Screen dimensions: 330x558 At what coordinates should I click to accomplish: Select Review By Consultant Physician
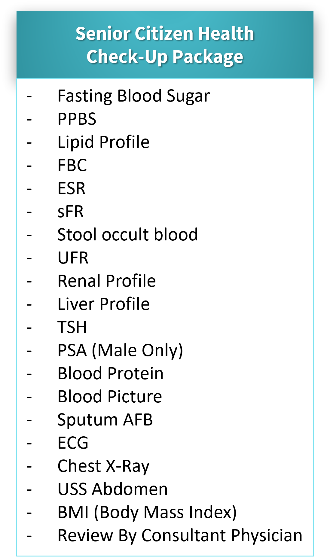[x=180, y=536]
